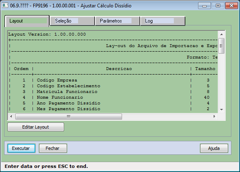The height and width of the screenshot is (172, 240).
Task: Minimize the Ajustar Cálculo Dissídio window
Action: 205,6
